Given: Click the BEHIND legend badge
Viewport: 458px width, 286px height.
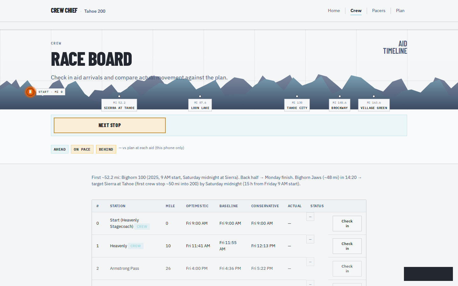Looking at the screenshot, I should point(106,149).
